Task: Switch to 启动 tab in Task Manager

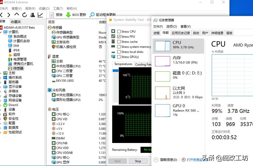Action: click(x=196, y=33)
